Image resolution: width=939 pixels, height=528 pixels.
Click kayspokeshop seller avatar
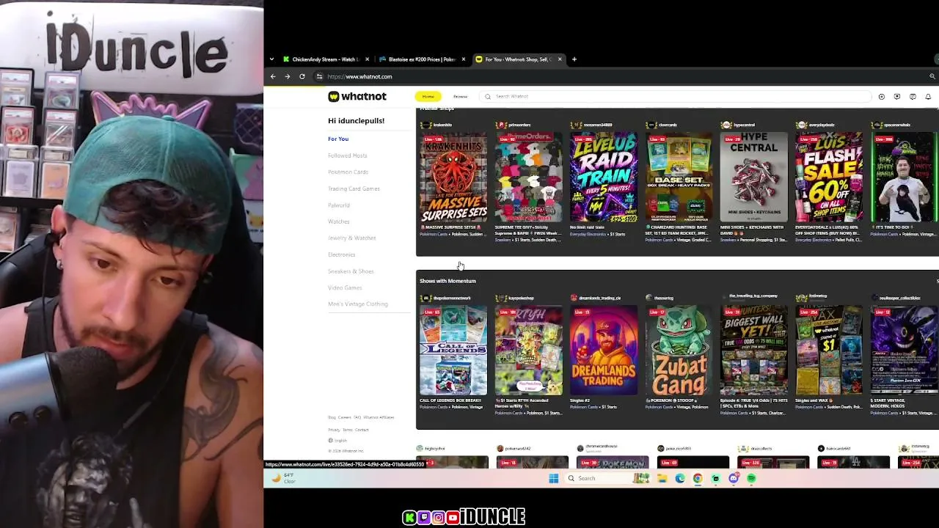502,298
